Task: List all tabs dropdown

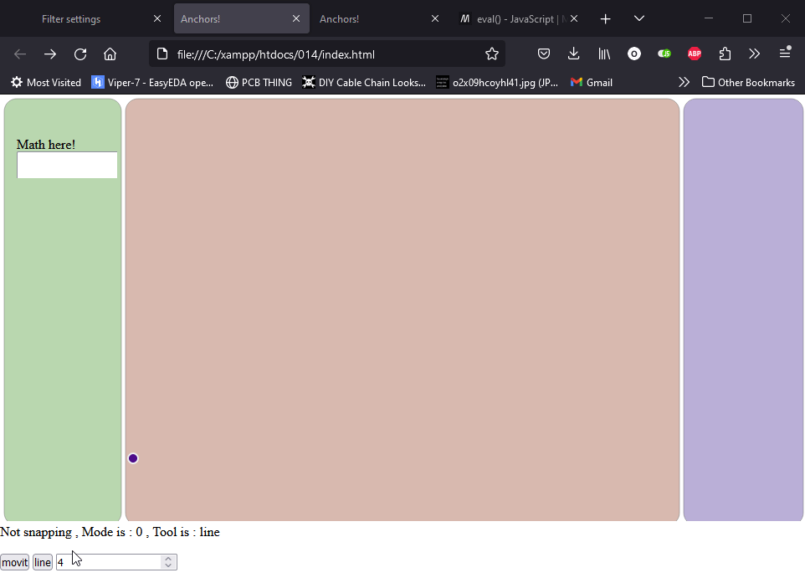Action: click(639, 18)
